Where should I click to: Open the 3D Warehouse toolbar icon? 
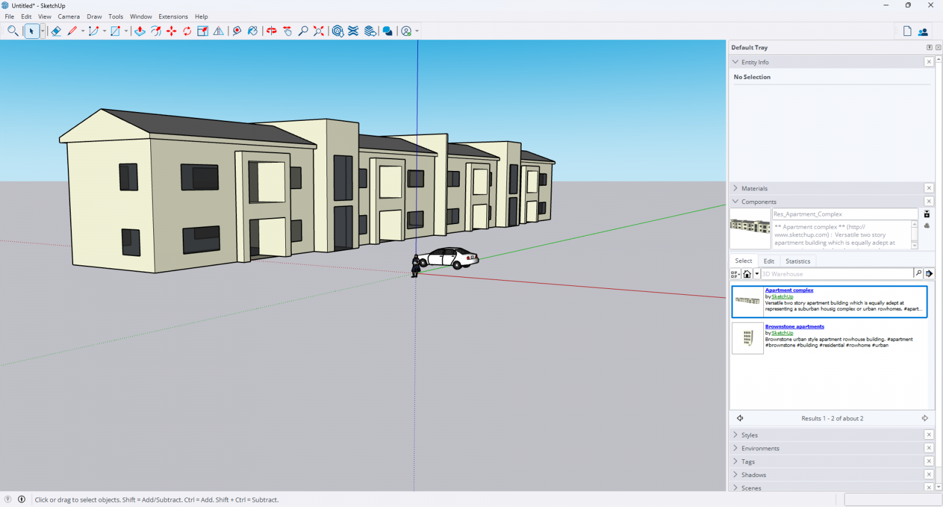pos(338,31)
